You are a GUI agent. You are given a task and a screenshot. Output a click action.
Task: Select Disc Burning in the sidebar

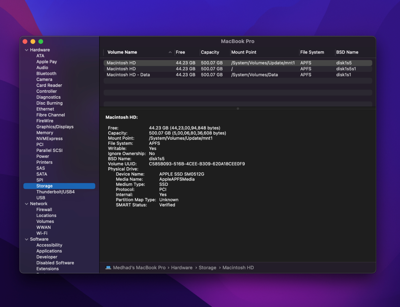coord(49,103)
